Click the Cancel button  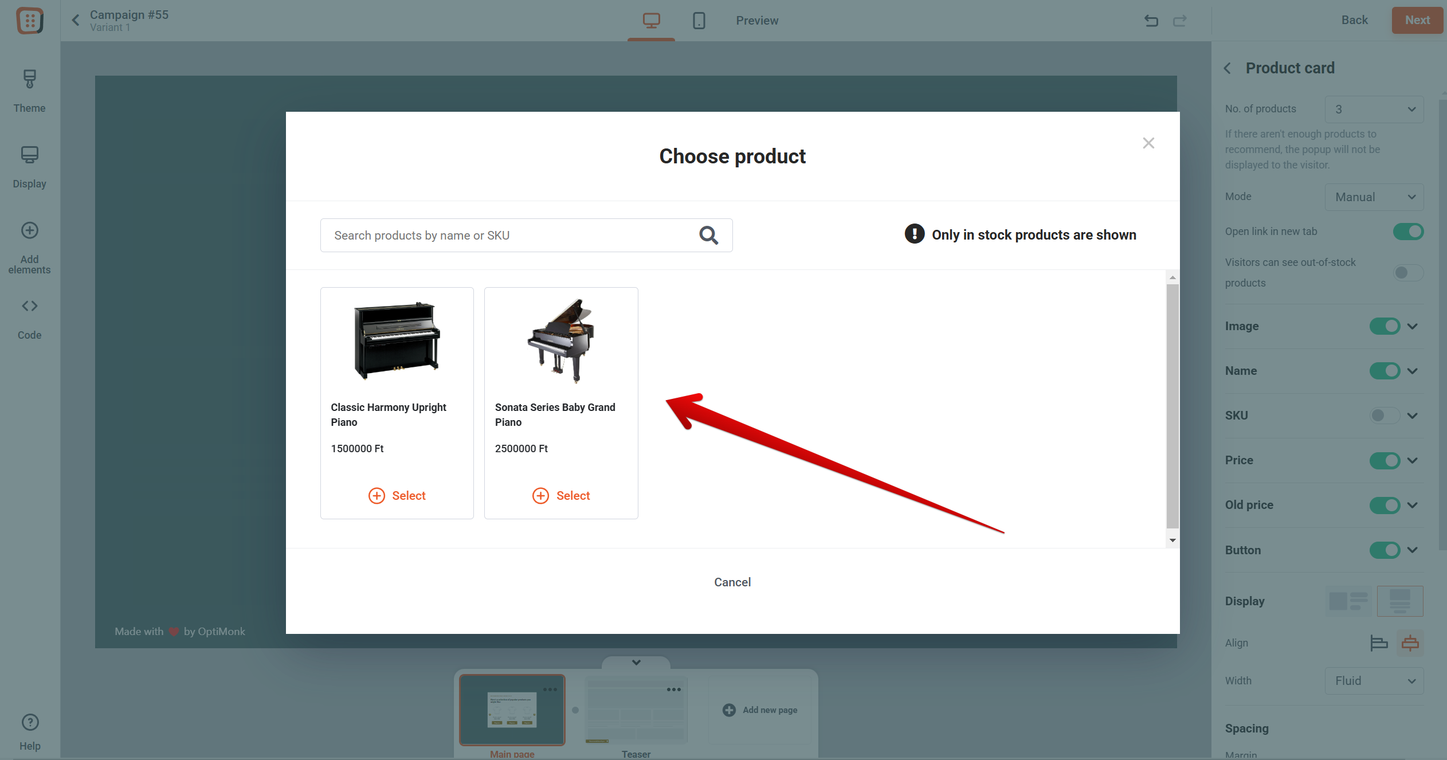click(x=732, y=582)
